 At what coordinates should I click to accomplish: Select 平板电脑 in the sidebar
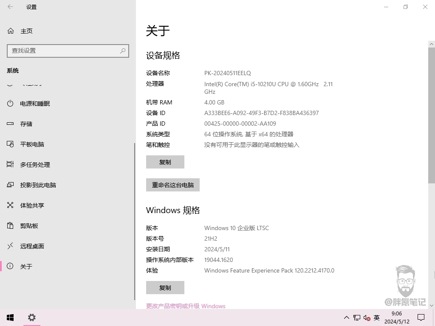tap(32, 144)
